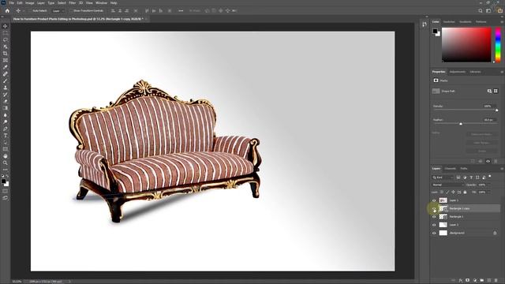Click three dots for more options bar settings
505x284 pixels.
point(181,10)
